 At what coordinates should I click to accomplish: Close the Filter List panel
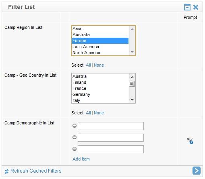click(x=196, y=7)
